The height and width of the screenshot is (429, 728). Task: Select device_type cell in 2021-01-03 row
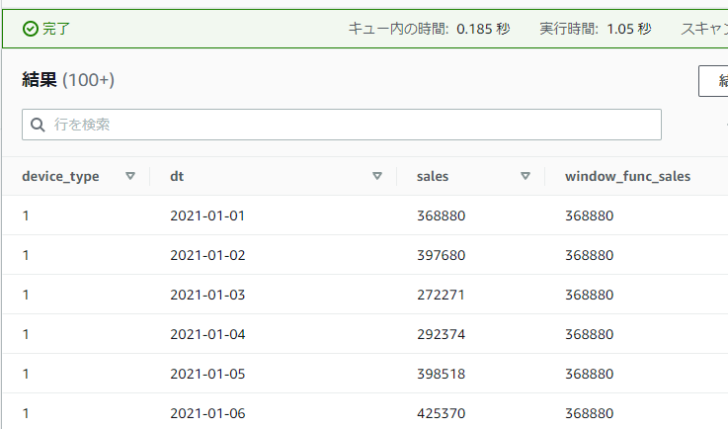click(x=26, y=295)
